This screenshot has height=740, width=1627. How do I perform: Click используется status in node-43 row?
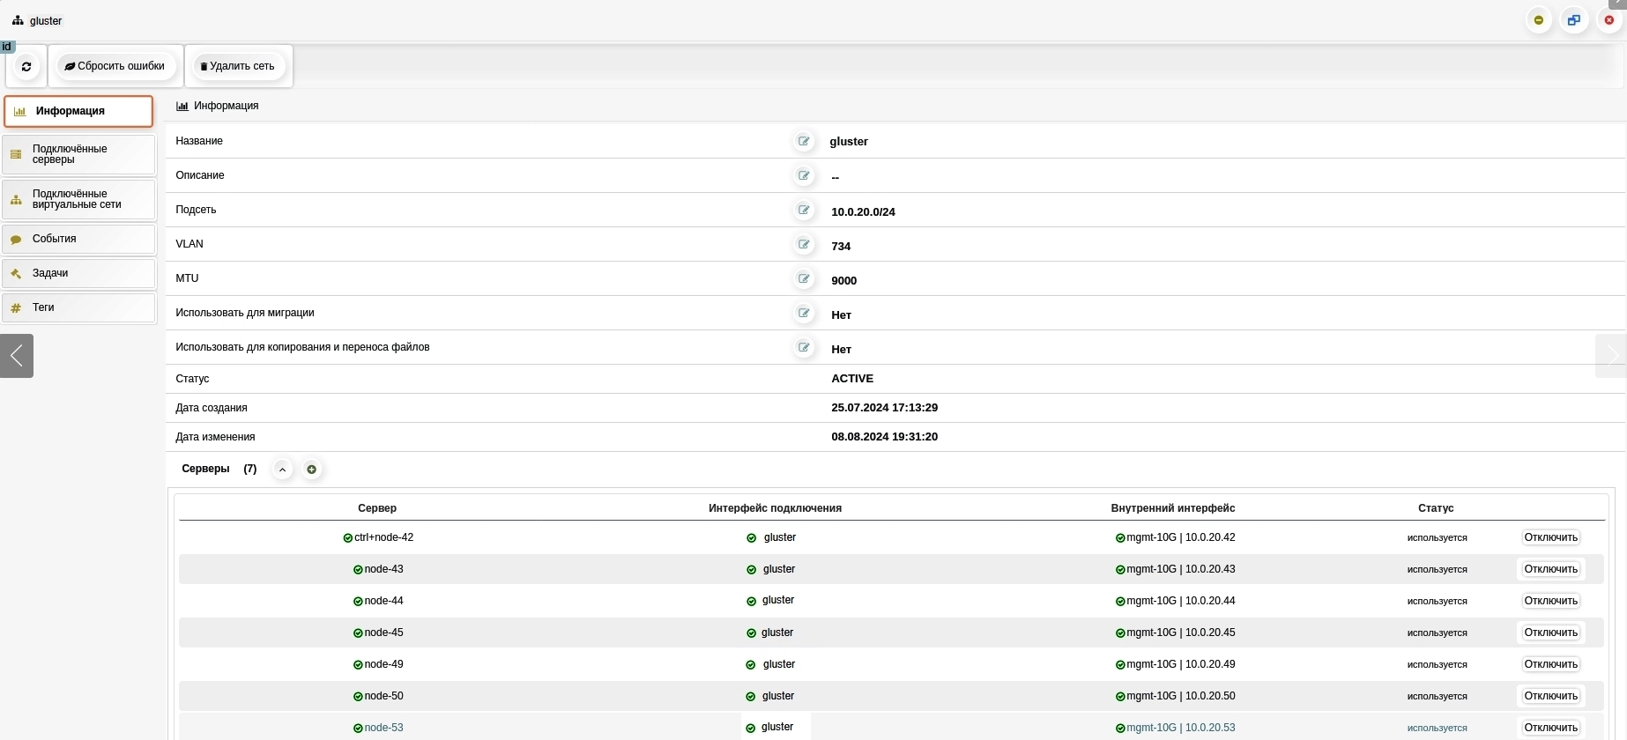coord(1437,569)
